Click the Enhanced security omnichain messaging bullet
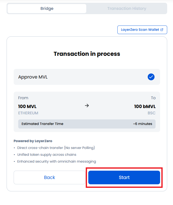Viewport: 173px width, 205px height. point(56,161)
